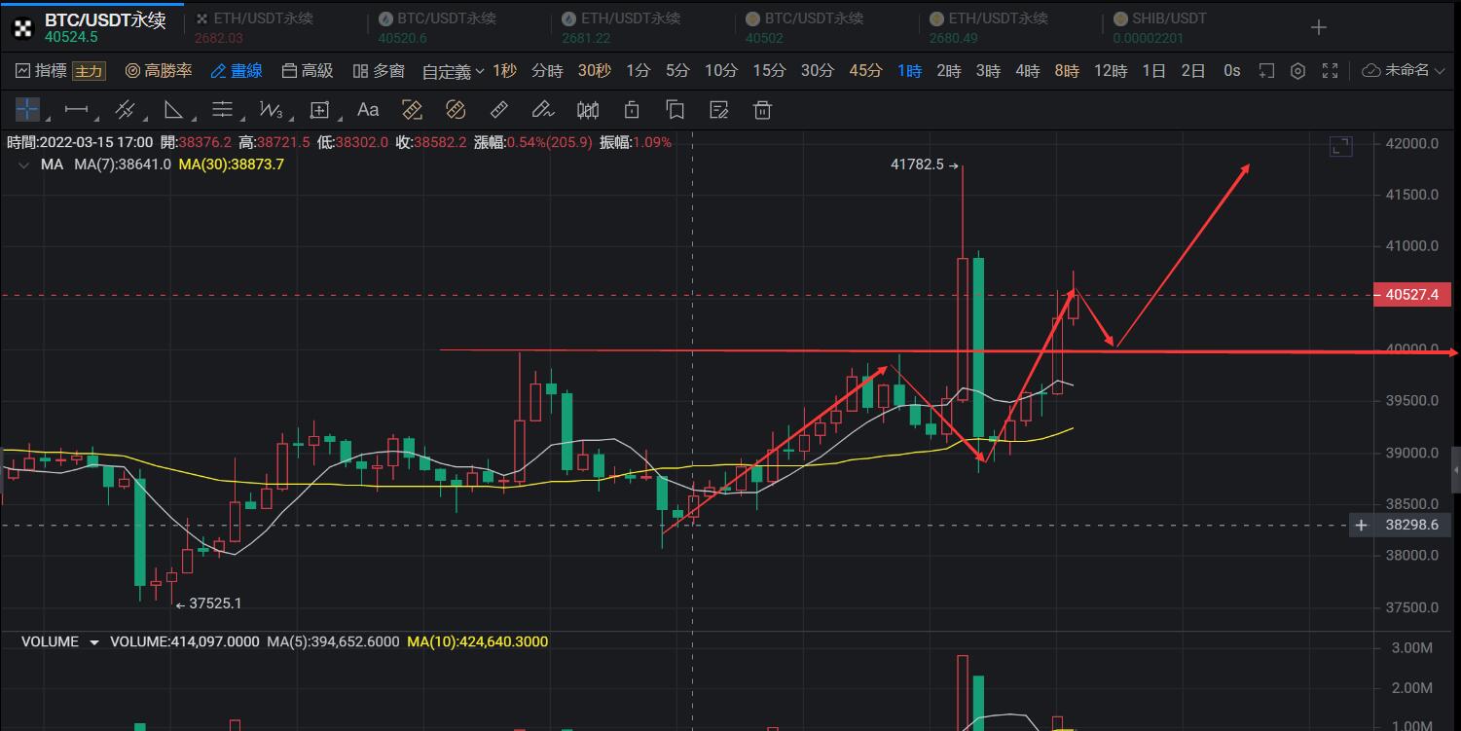The height and width of the screenshot is (731, 1461).
Task: Switch to the 12時 timeframe
Action: click(x=1111, y=70)
